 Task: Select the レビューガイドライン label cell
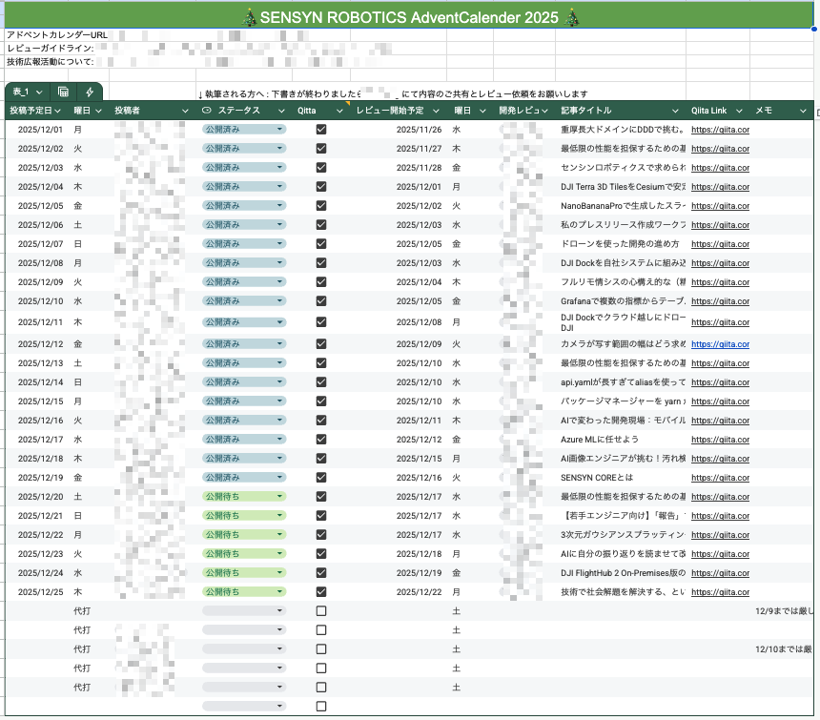coord(51,48)
